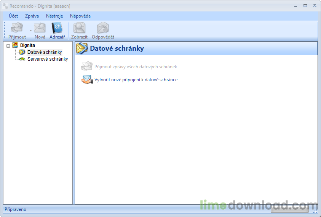321x217 pixels.
Task: Open the Zpráva menu
Action: click(32, 16)
